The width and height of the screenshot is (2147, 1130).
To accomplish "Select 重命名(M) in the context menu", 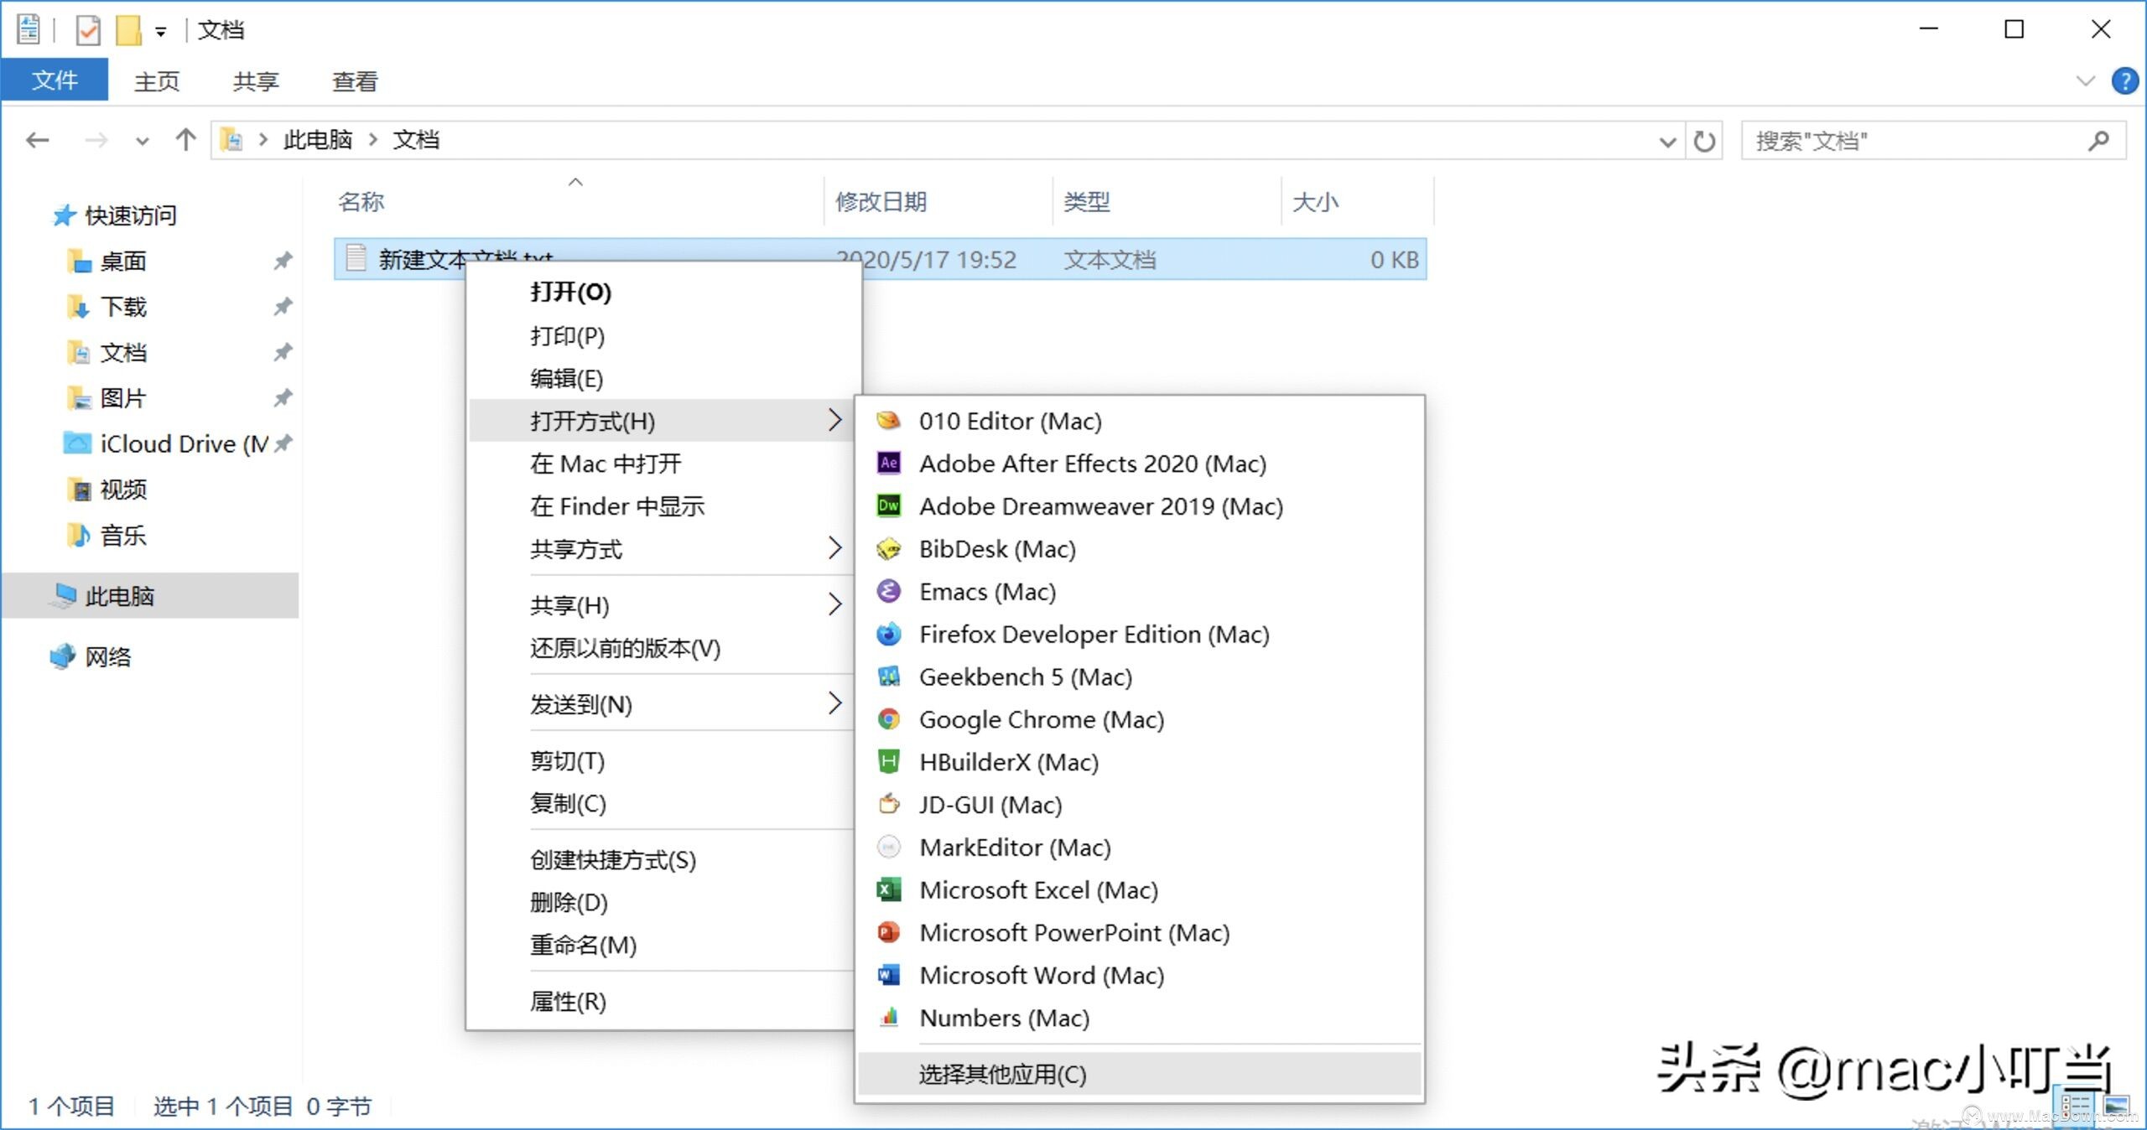I will tap(585, 945).
